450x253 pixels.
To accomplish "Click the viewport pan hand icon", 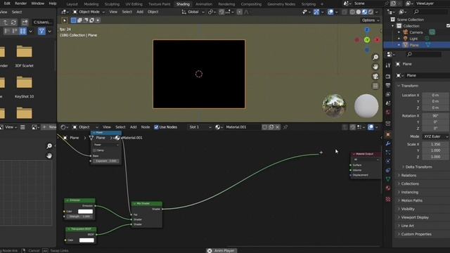I will [x=375, y=67].
